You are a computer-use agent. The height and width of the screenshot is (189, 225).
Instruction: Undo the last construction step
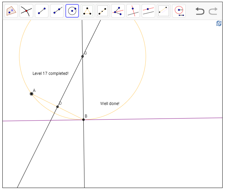click(x=200, y=11)
